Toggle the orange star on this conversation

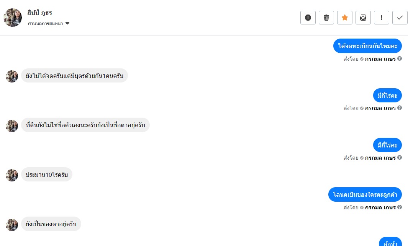click(x=345, y=18)
